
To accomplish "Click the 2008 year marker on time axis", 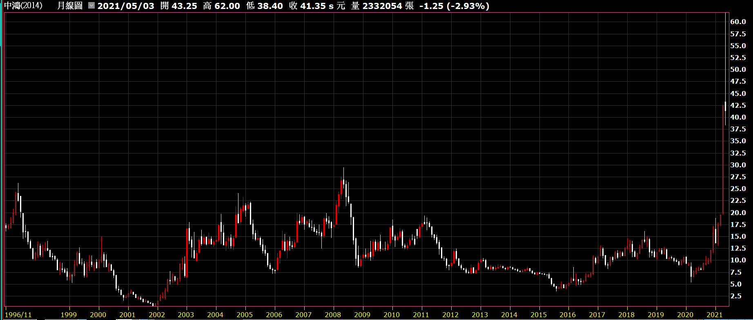I will [x=333, y=315].
